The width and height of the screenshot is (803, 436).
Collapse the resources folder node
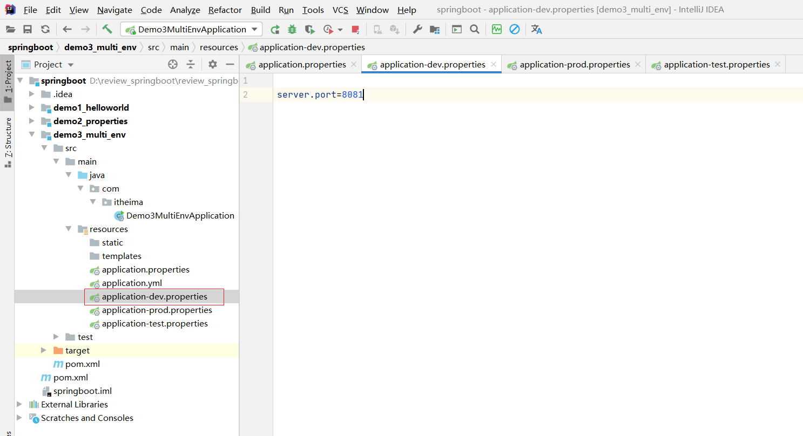[69, 229]
